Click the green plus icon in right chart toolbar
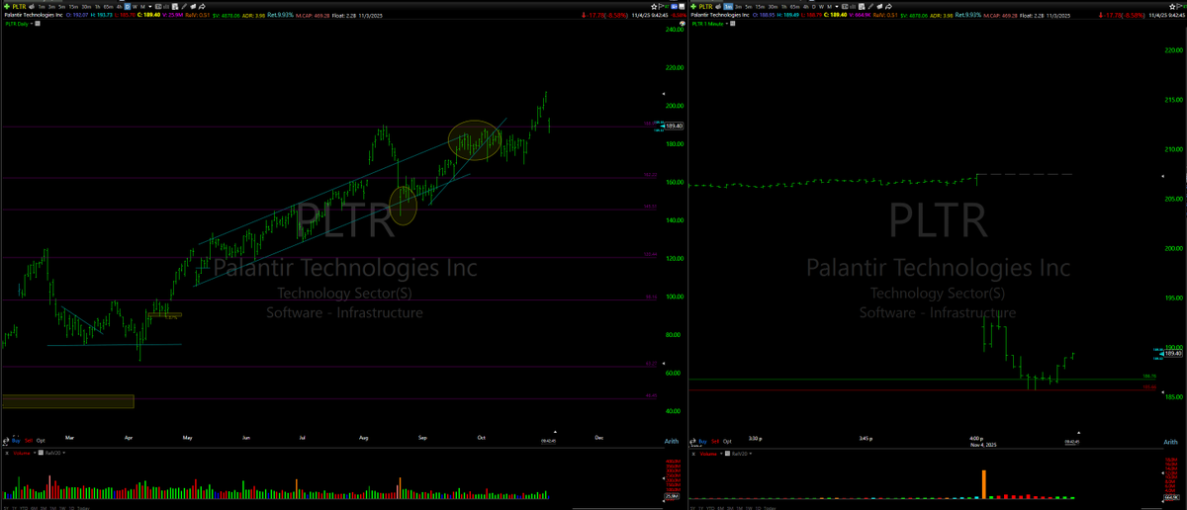 click(693, 6)
